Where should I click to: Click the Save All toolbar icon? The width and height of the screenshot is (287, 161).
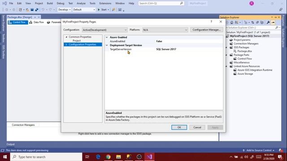pyautogui.click(x=37, y=10)
